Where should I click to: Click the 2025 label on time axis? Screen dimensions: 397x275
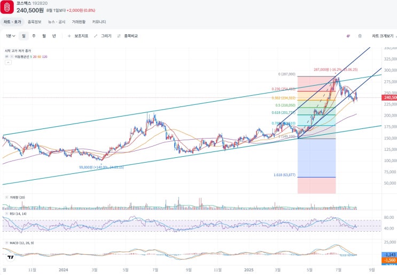tap(248, 270)
